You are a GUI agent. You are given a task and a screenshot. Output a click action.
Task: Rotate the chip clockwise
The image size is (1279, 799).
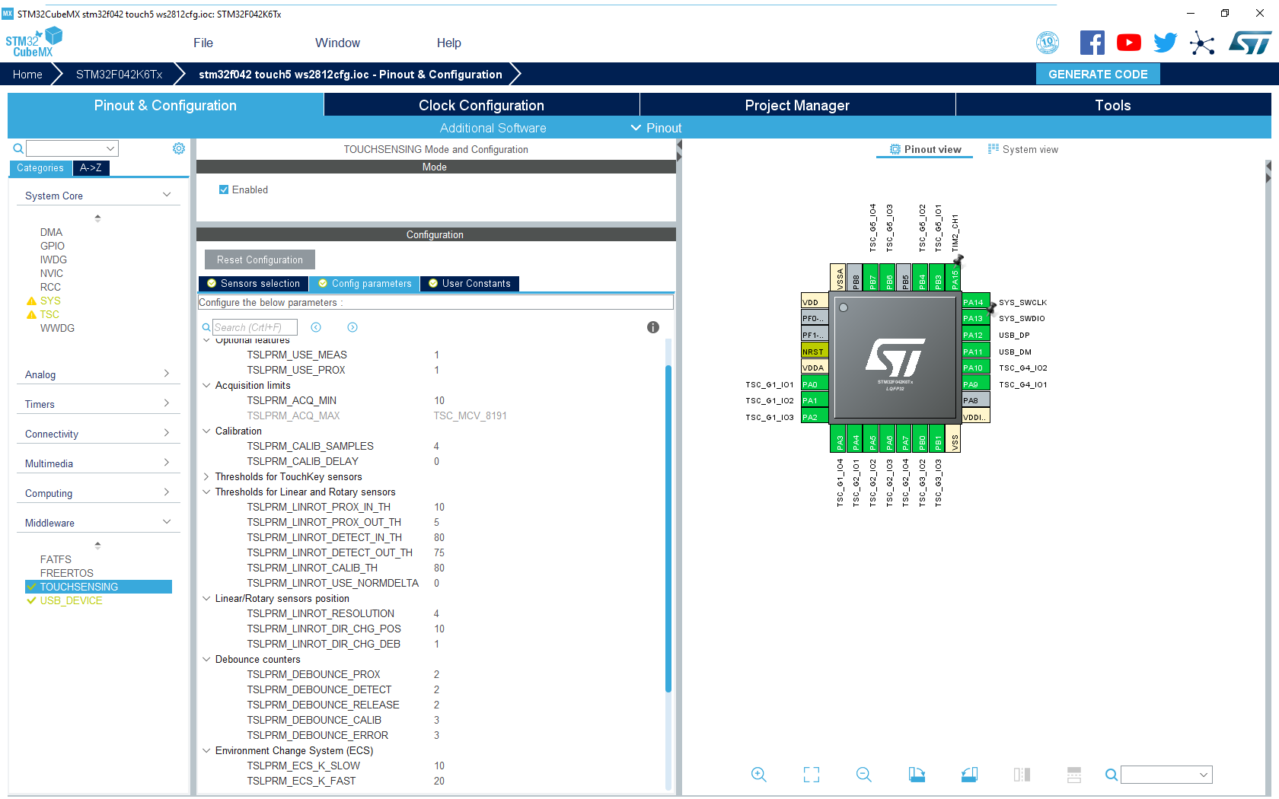coord(917,775)
